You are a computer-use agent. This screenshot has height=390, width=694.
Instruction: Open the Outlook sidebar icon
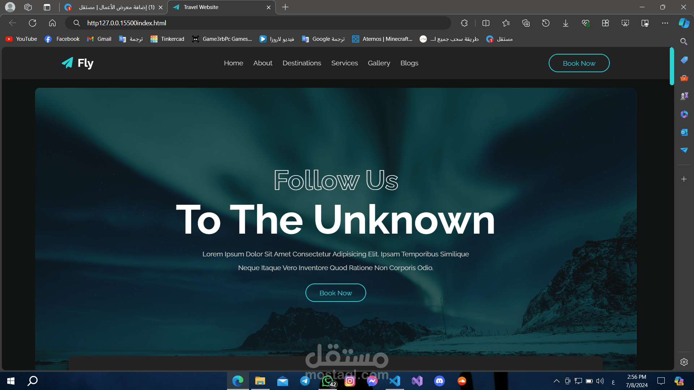tap(684, 132)
